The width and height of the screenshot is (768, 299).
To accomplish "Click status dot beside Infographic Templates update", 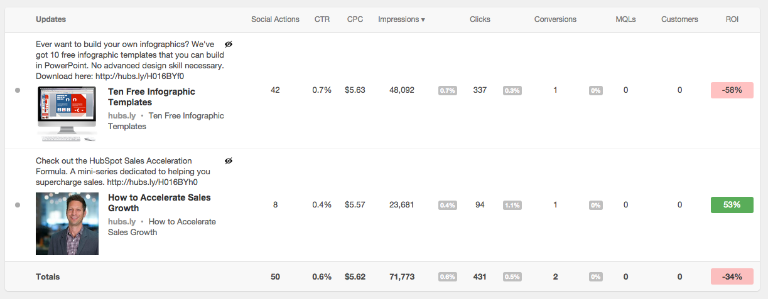I will pos(18,90).
